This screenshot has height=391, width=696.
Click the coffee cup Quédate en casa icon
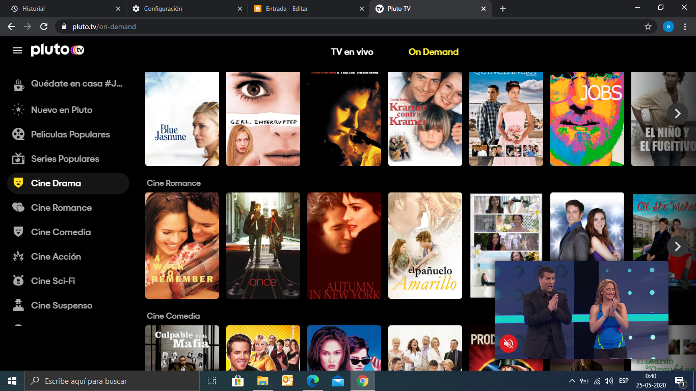[18, 85]
